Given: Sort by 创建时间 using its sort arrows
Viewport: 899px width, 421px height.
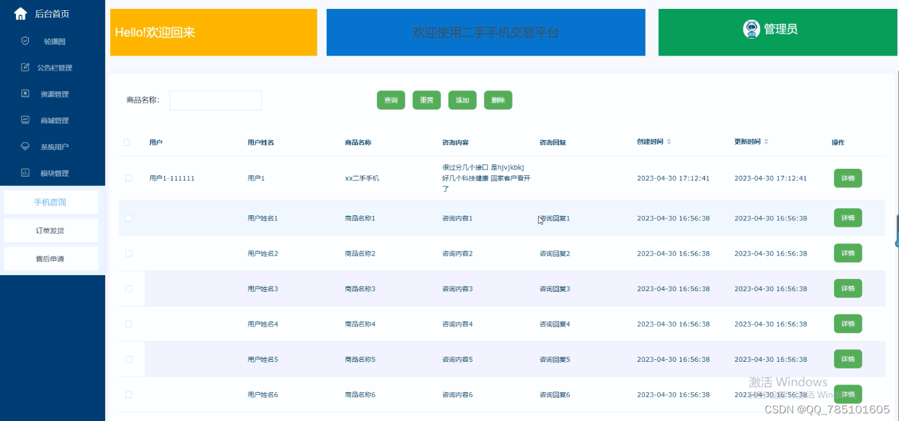Looking at the screenshot, I should 669,141.
